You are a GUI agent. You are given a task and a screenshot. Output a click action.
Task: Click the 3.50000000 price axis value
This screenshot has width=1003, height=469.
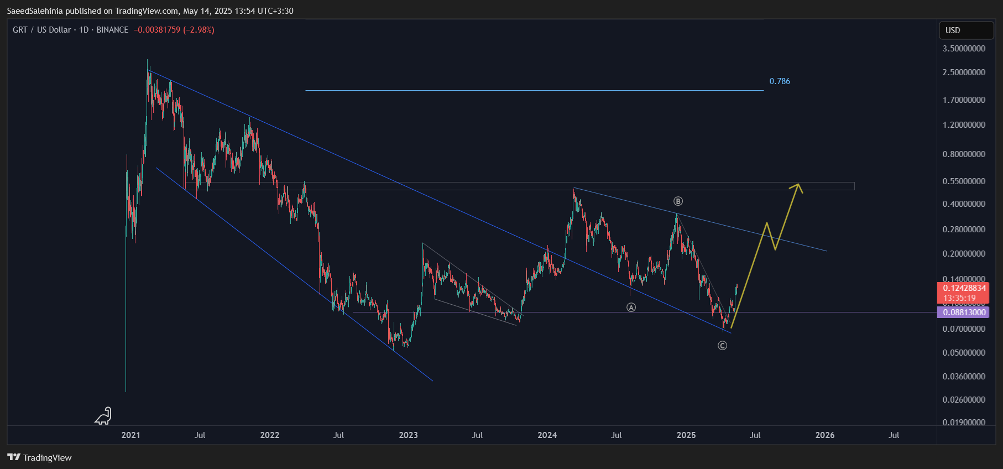[964, 49]
